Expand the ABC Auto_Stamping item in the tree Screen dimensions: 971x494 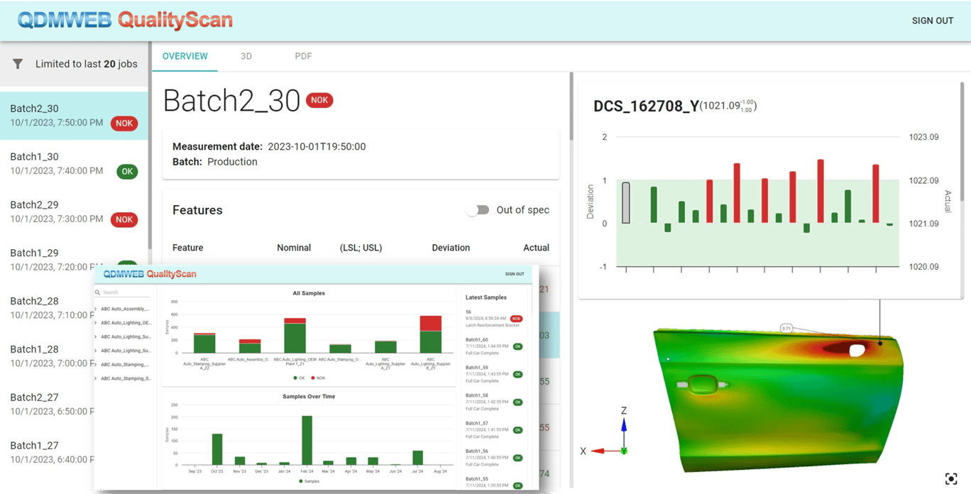coord(96,364)
